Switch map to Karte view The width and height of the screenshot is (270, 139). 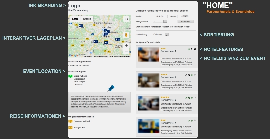(x=75, y=19)
